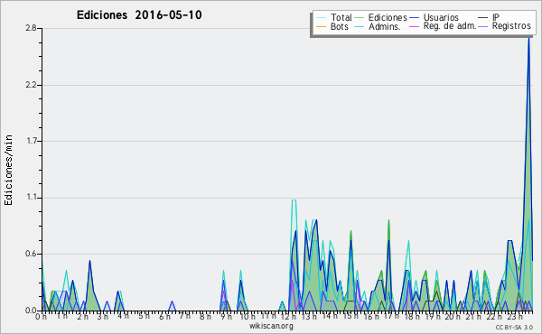Viewport: 542px width, 334px height.
Task: Click the '18 h' x-axis label
Action: 412,317
